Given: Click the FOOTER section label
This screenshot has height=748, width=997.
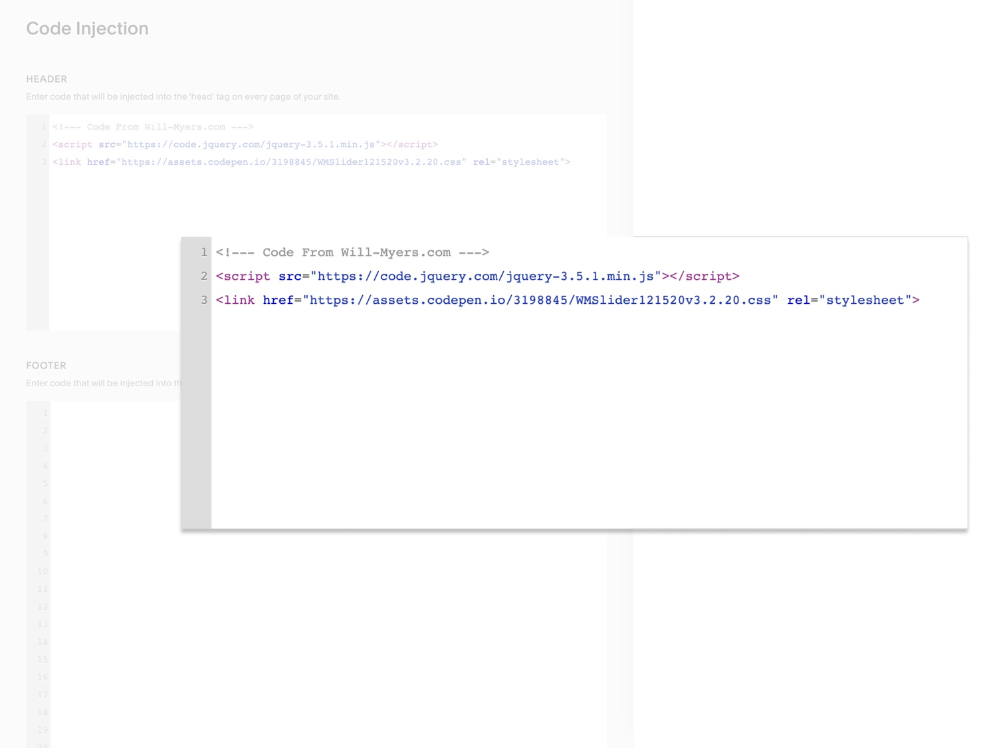Looking at the screenshot, I should (46, 365).
